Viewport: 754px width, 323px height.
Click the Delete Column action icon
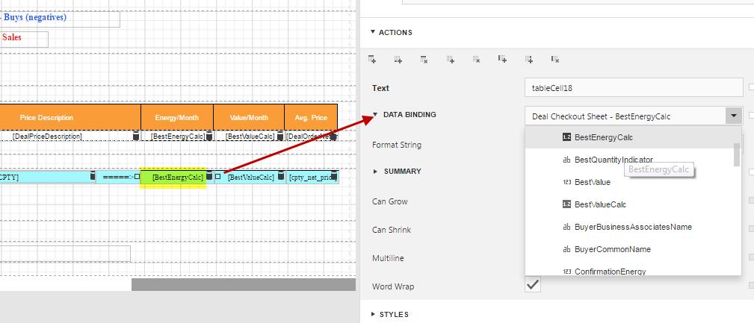point(555,59)
